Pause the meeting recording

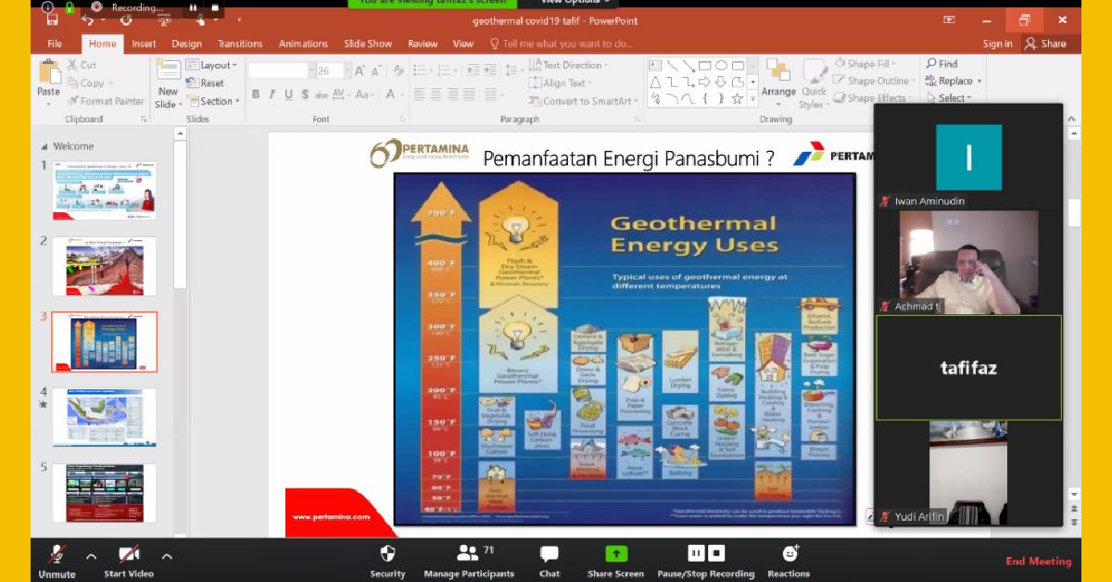tap(697, 552)
